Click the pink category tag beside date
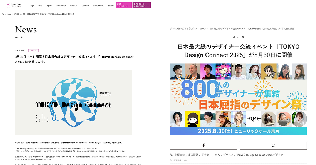The width and height of the screenshot is (316, 165). pos(33,51)
